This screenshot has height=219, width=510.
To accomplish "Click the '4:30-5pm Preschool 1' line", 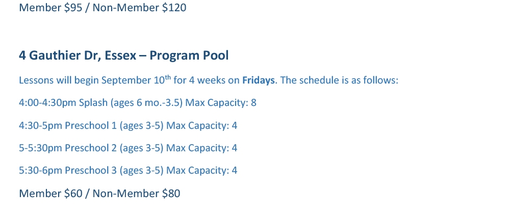I will click(128, 126).
